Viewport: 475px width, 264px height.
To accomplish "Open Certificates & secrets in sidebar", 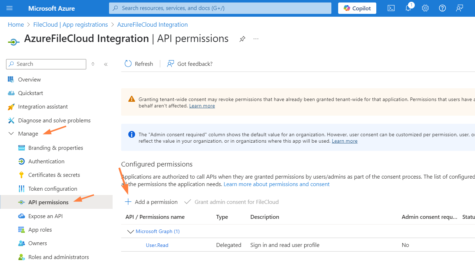I will point(54,175).
